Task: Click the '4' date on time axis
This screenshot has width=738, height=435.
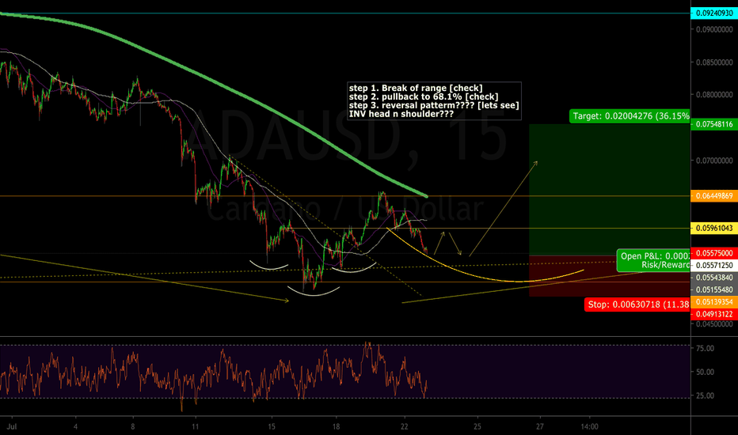Action: (x=75, y=426)
